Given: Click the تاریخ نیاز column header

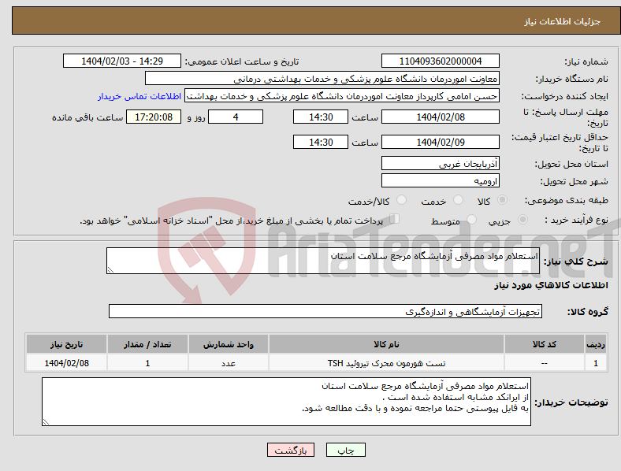Looking at the screenshot, I should coord(66,344).
